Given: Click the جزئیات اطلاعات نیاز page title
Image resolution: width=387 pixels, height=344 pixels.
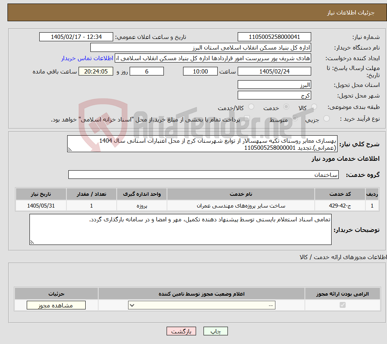Looking at the screenshot, I should click(x=351, y=13).
